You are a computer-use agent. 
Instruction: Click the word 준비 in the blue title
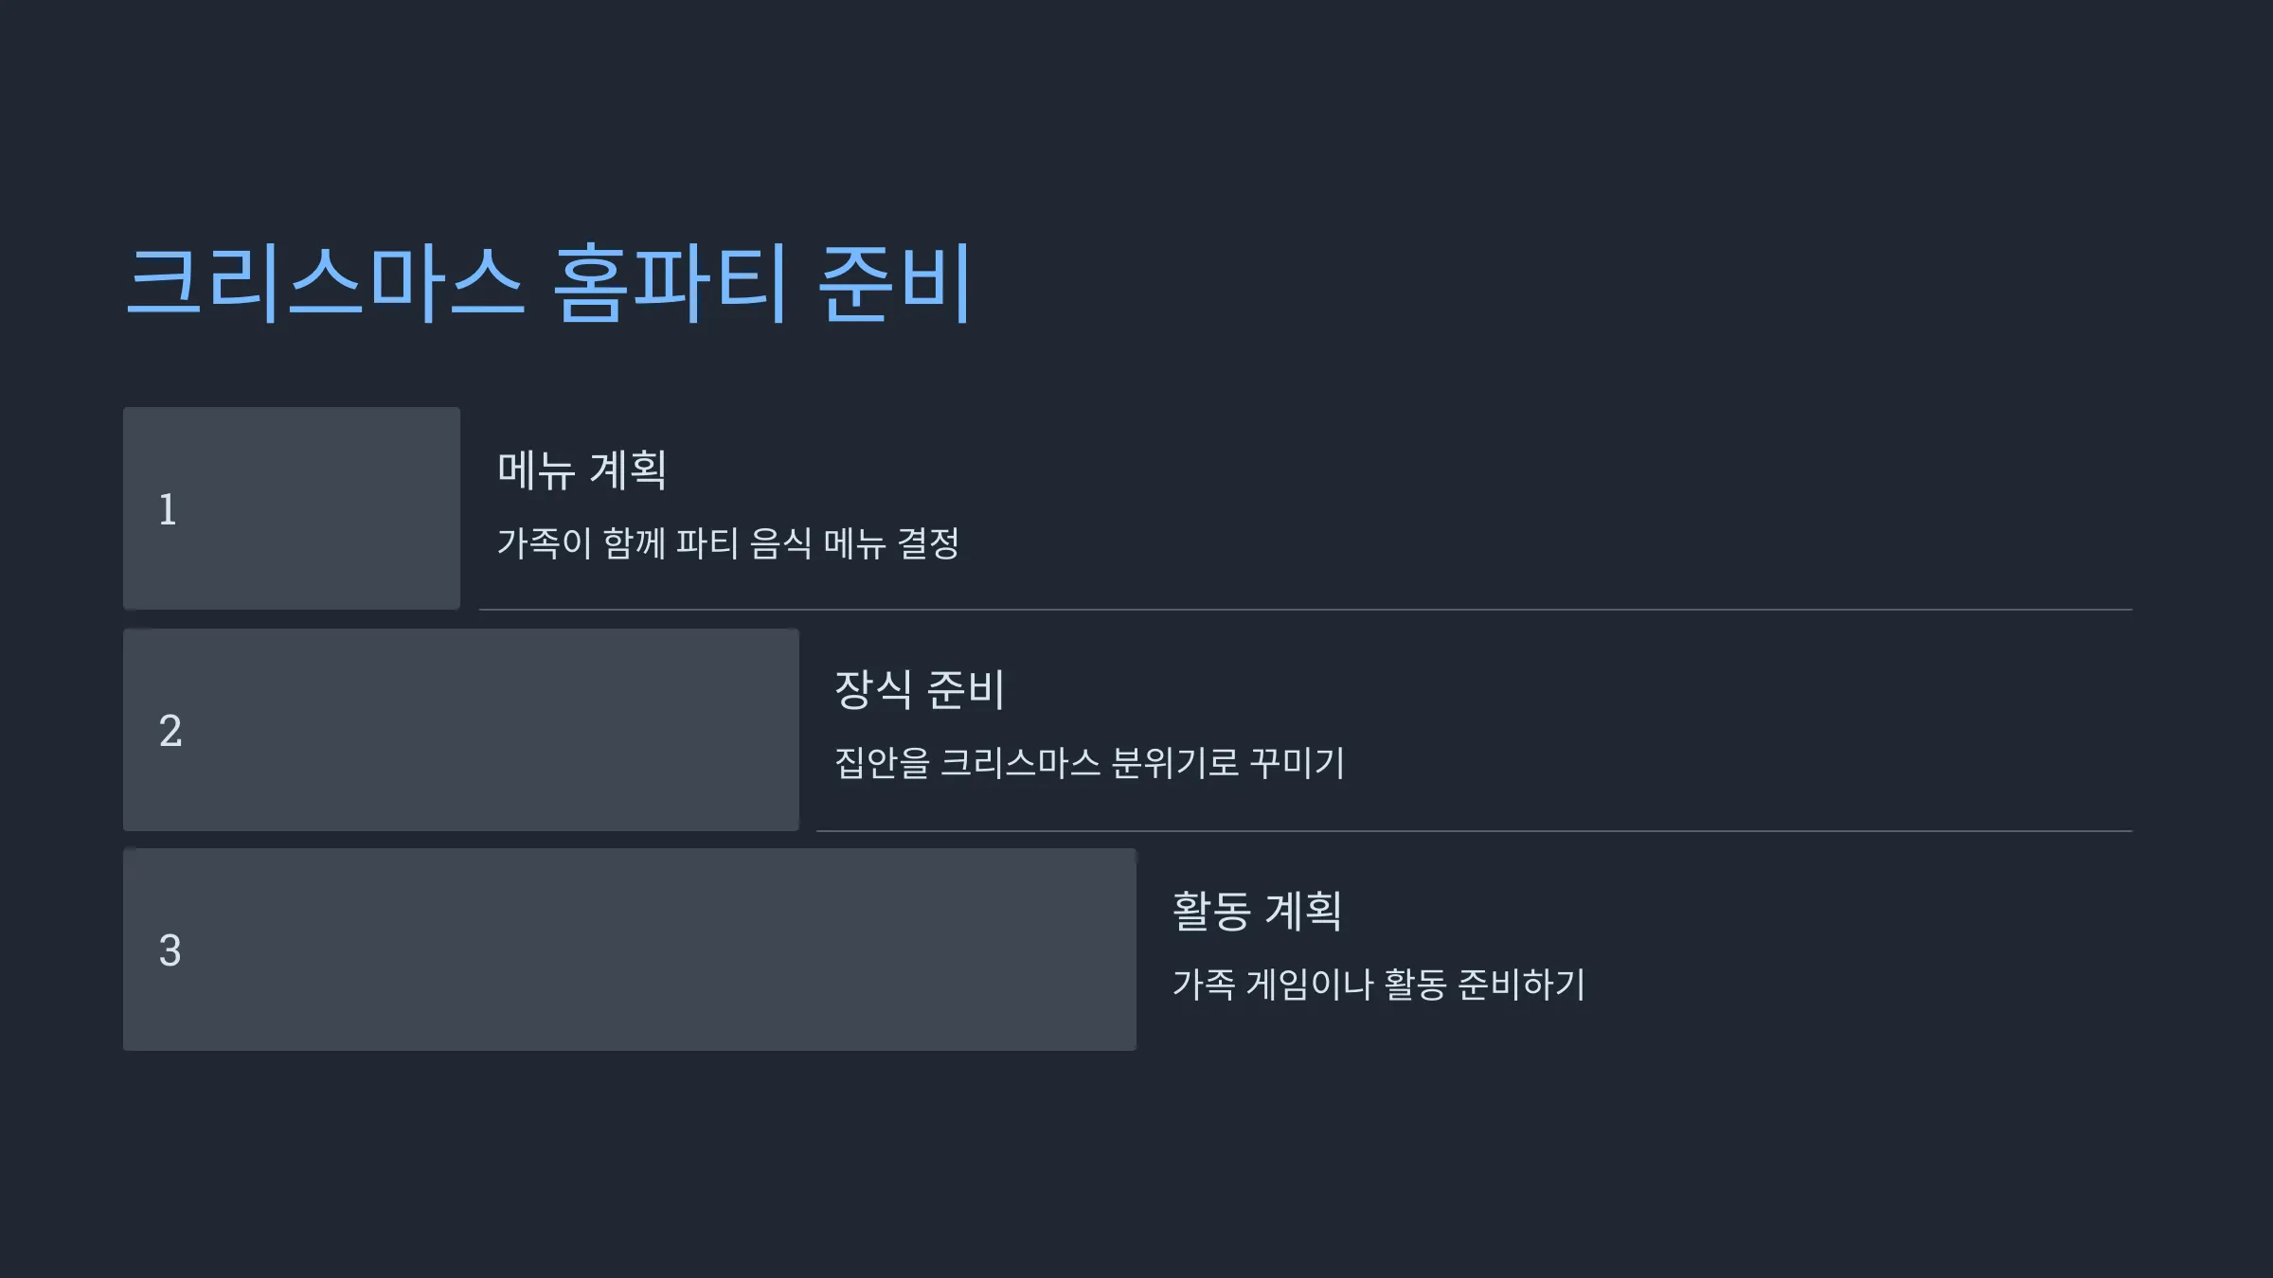coord(894,282)
